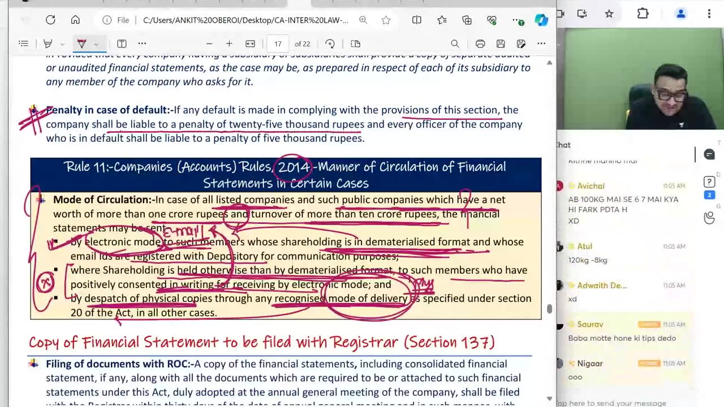Open more PDF annotation tools
The image size is (724, 407).
(142, 44)
